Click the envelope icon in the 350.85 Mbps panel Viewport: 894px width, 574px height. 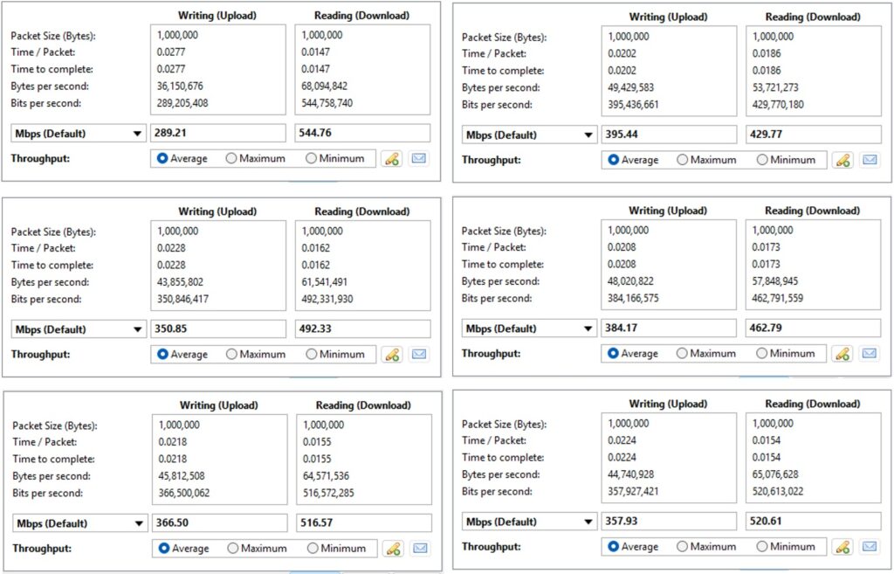click(419, 354)
